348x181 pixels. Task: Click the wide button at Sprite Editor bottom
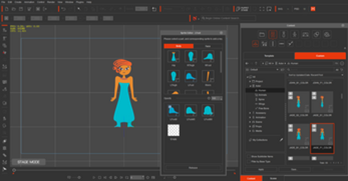(x=193, y=168)
